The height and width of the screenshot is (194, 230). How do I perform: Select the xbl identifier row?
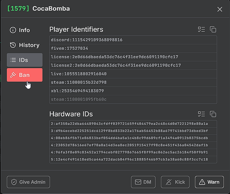click(x=133, y=91)
